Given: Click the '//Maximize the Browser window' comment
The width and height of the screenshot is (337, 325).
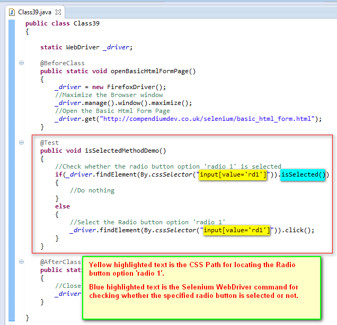Looking at the screenshot, I should pyautogui.click(x=109, y=95).
